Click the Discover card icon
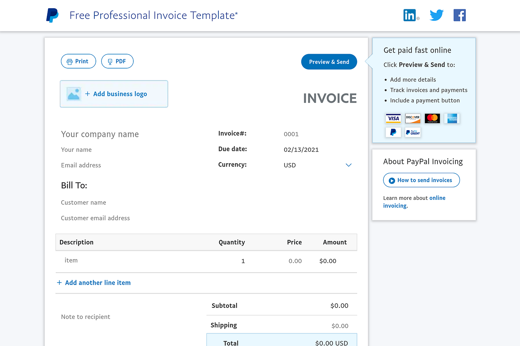 [413, 118]
